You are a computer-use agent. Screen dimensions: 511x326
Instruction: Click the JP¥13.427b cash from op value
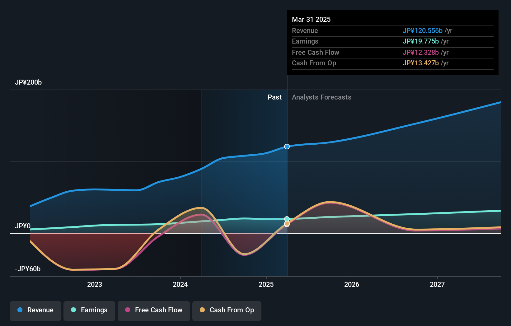coord(420,63)
